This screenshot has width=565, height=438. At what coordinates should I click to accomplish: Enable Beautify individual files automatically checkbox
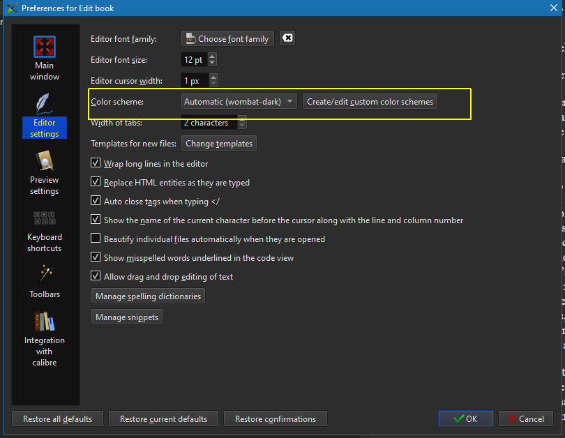(96, 239)
